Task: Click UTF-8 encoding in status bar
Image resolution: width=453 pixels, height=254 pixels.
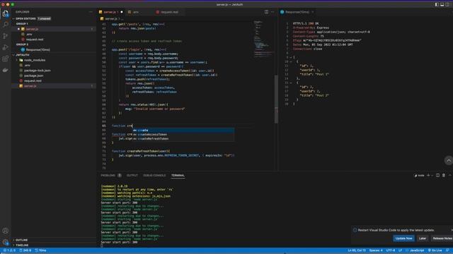Action: (391, 250)
